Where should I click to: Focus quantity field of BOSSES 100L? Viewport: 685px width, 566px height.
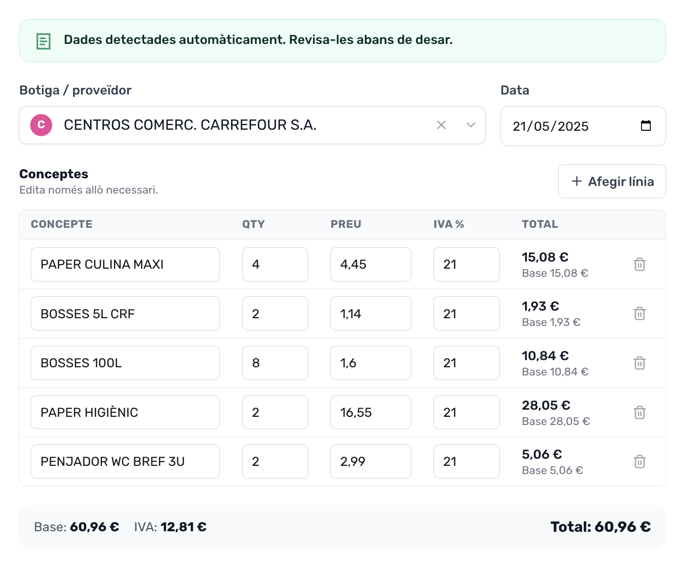pyautogui.click(x=275, y=363)
